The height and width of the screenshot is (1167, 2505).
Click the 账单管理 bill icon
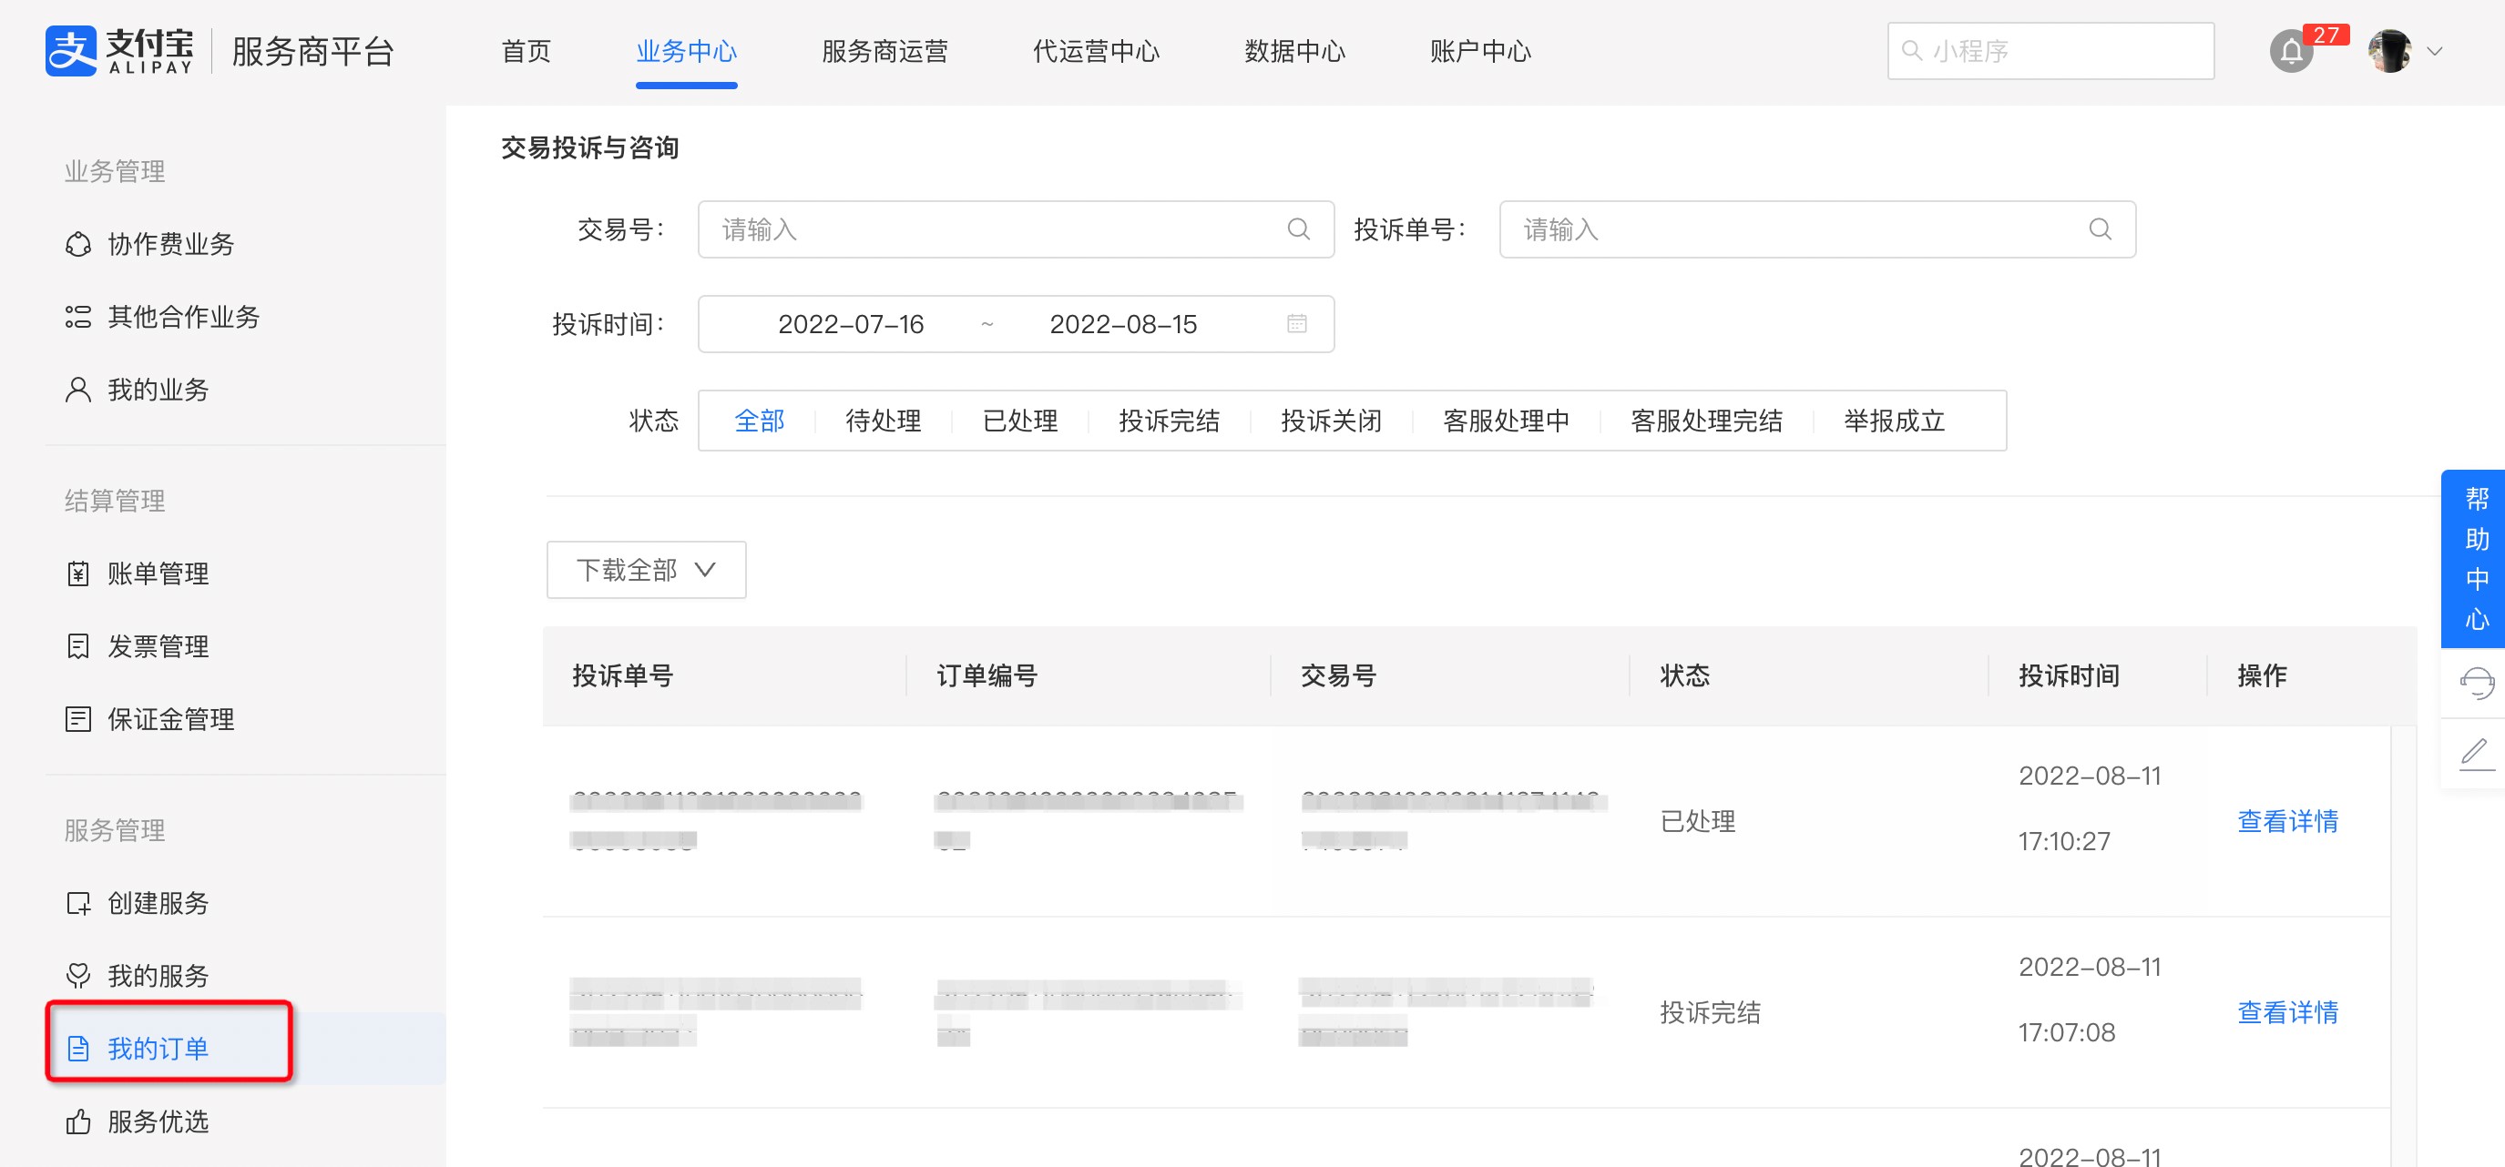77,573
